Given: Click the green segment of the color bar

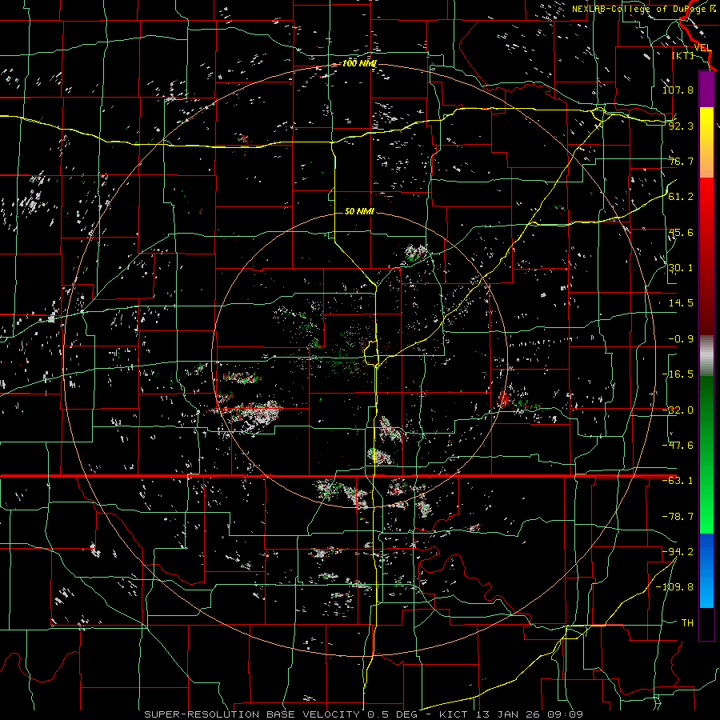Looking at the screenshot, I should tap(706, 454).
